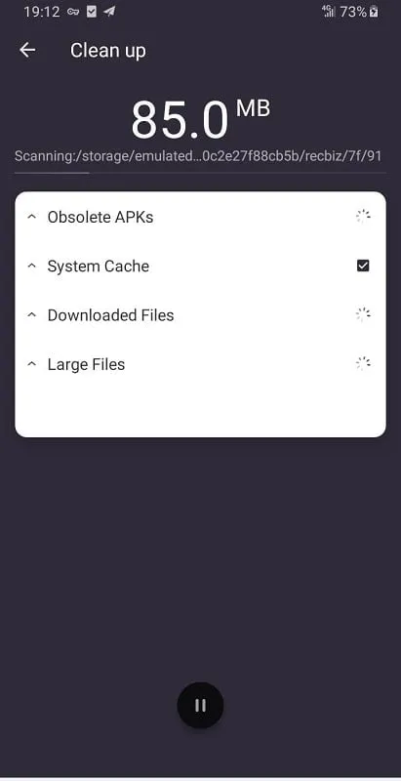
Task: Tap the battery icon beside 73%
Action: (374, 12)
